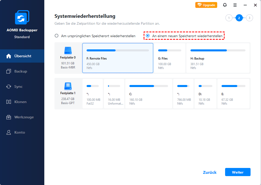Minimize the AOMEI Backupper window
Viewport: 261px width, 185px height.
click(245, 5)
